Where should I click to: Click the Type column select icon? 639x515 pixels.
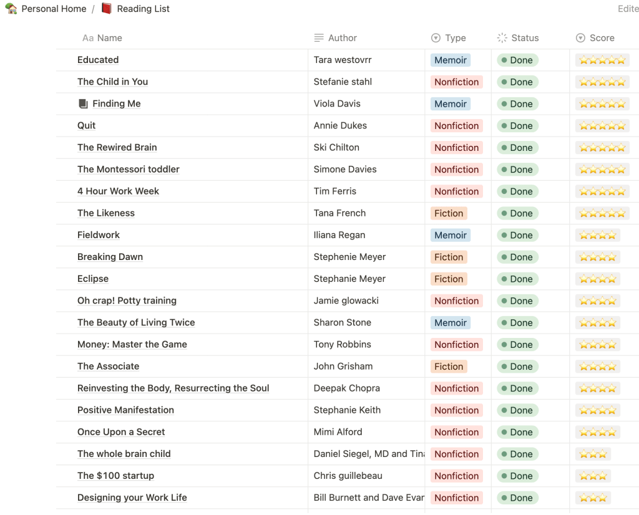(436, 38)
